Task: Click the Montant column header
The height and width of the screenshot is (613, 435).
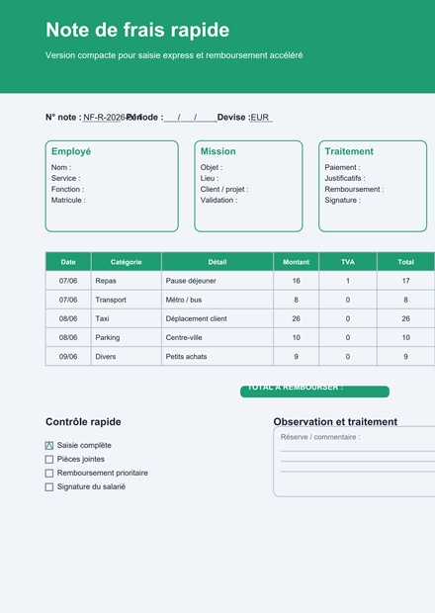Action: [x=296, y=262]
